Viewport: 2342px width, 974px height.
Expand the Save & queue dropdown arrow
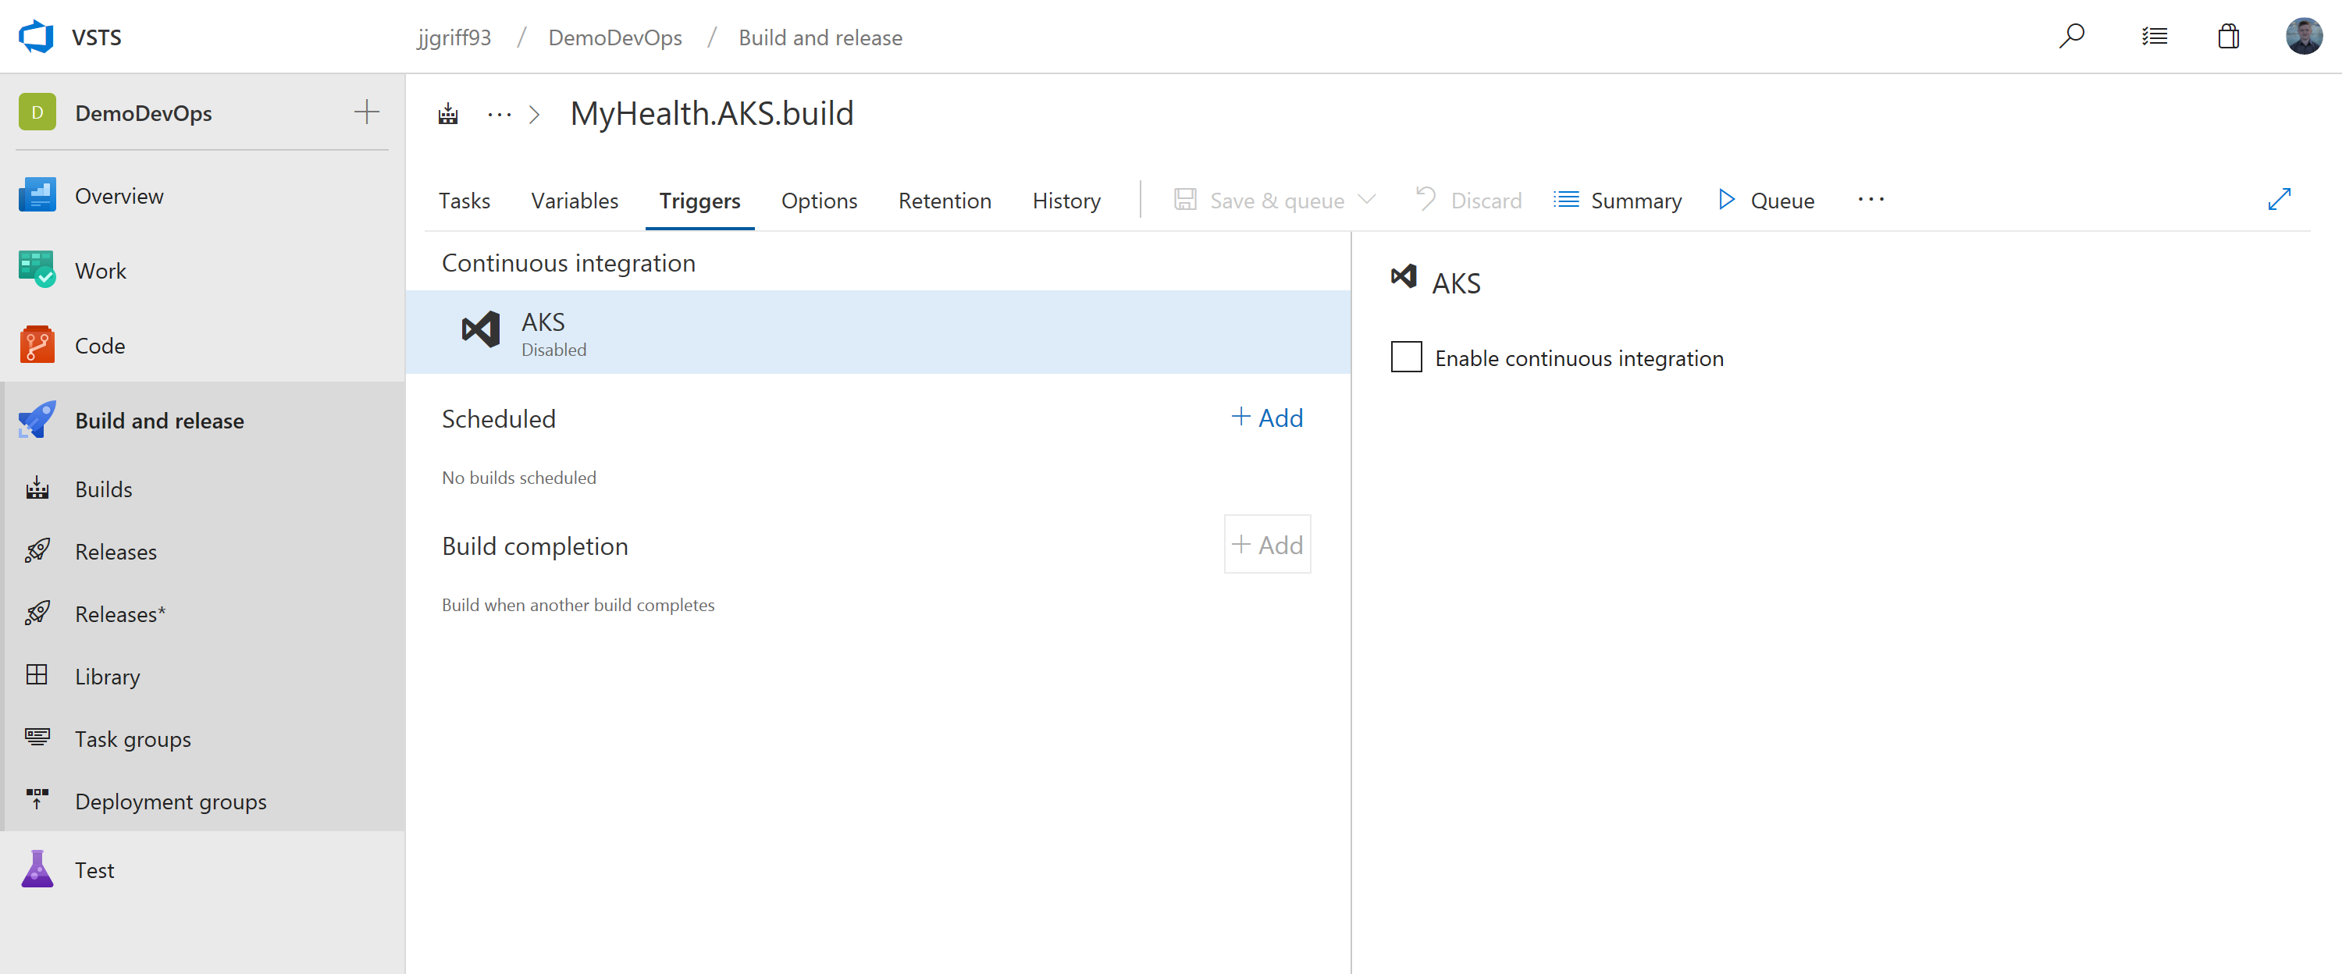(1366, 199)
